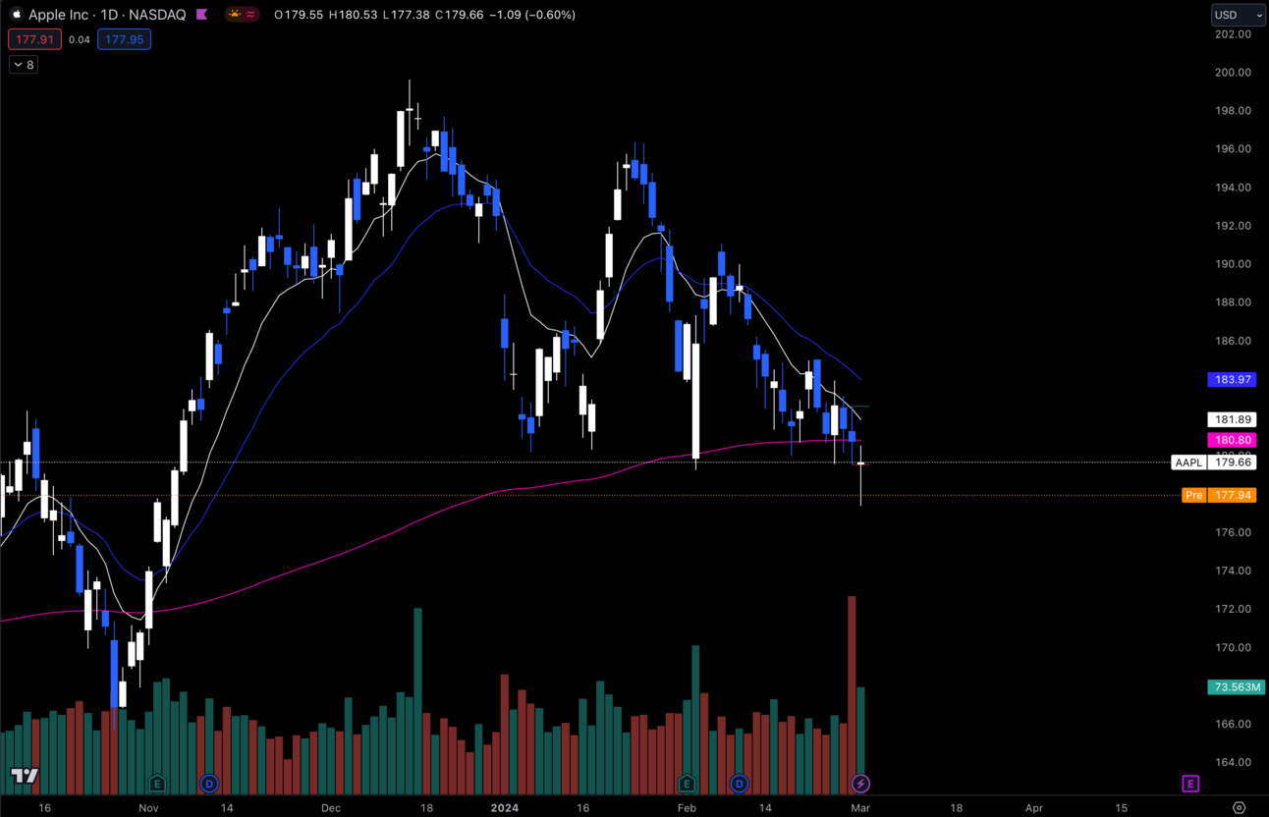Click the upcoming purple E earnings marker
1269x817 pixels.
click(1190, 784)
